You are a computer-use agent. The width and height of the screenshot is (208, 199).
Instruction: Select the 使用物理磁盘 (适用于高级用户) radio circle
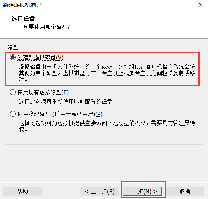[13, 114]
